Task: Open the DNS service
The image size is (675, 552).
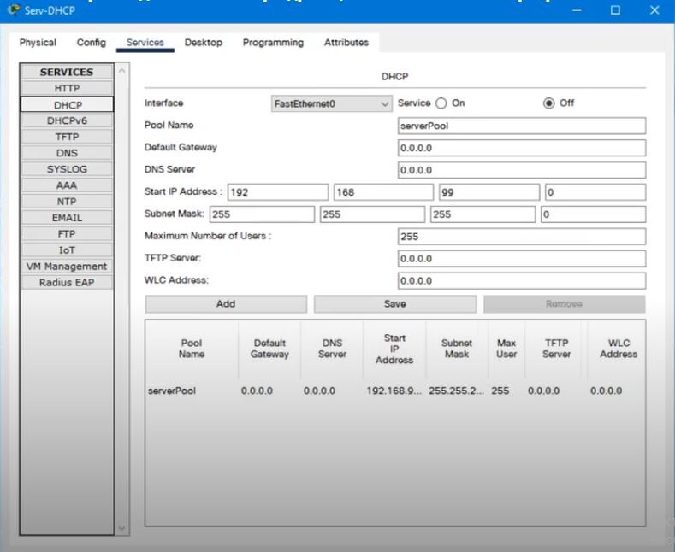Action: point(67,153)
